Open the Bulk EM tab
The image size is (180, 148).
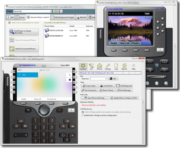coord(81,17)
